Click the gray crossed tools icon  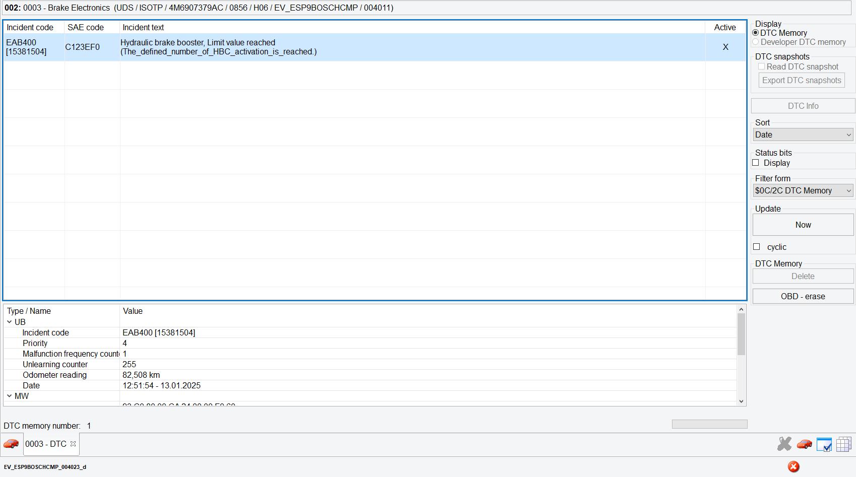784,444
